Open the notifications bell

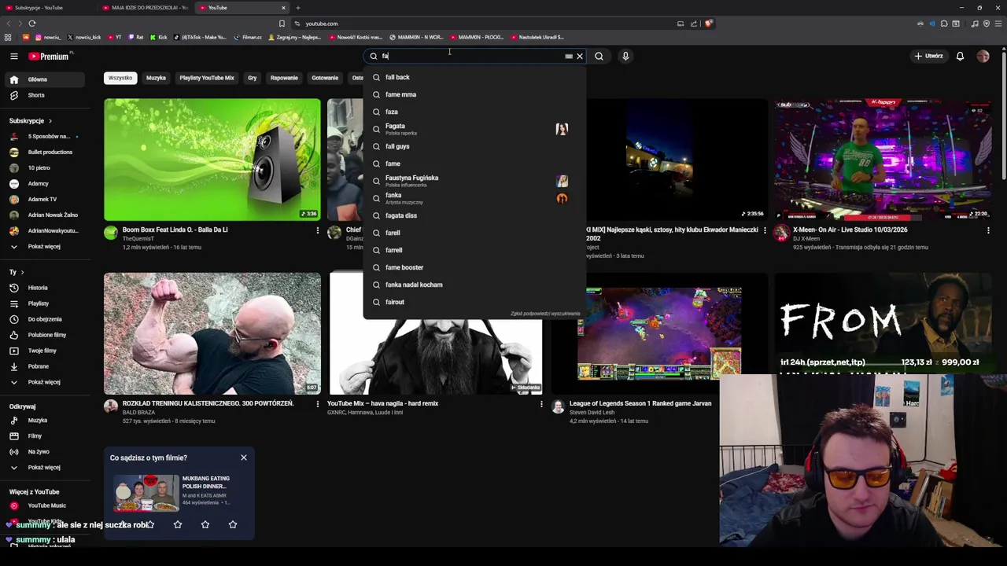pos(960,56)
